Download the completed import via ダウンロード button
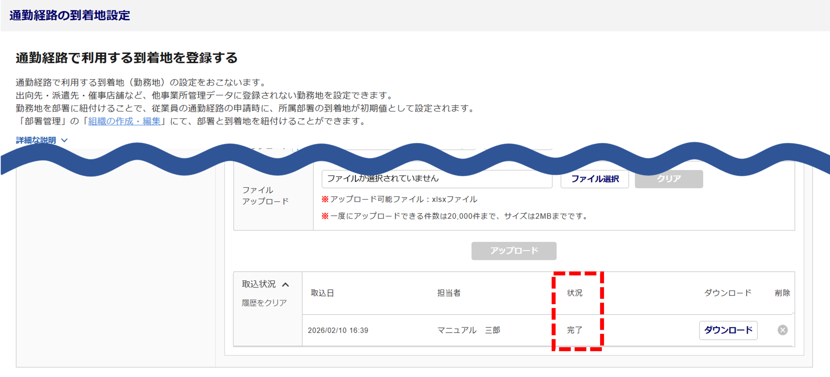This screenshot has width=830, height=377. [728, 330]
